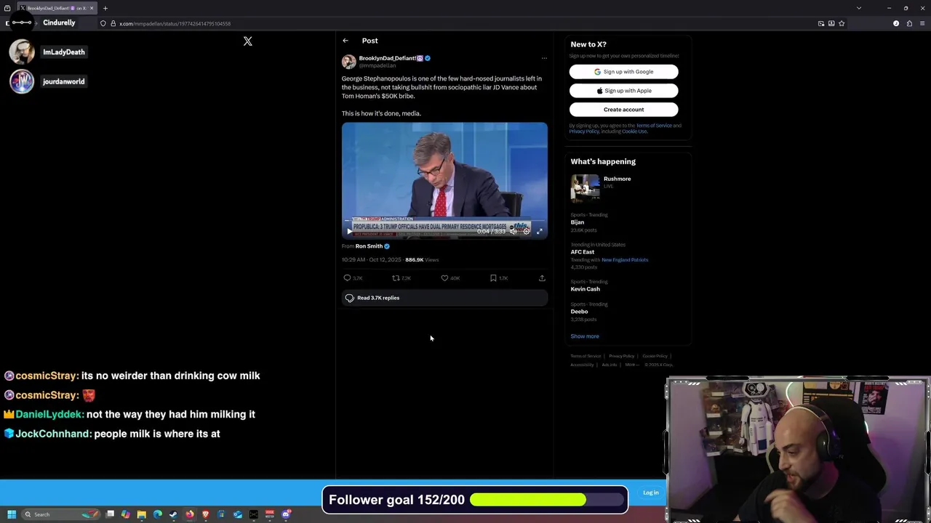Image resolution: width=931 pixels, height=523 pixels.
Task: Open File Explorer from taskbar
Action: 142,514
